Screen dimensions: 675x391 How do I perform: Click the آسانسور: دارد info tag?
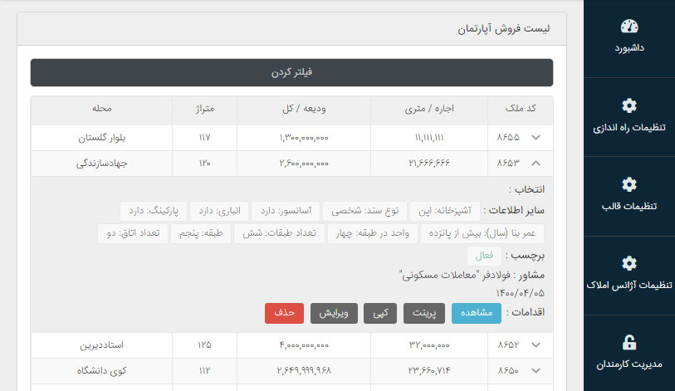286,211
